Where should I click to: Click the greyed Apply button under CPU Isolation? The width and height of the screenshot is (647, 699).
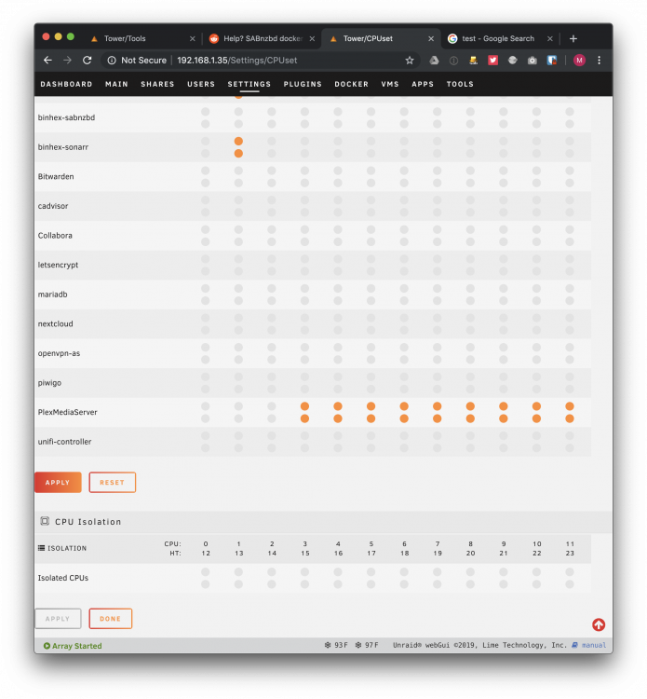coord(58,619)
